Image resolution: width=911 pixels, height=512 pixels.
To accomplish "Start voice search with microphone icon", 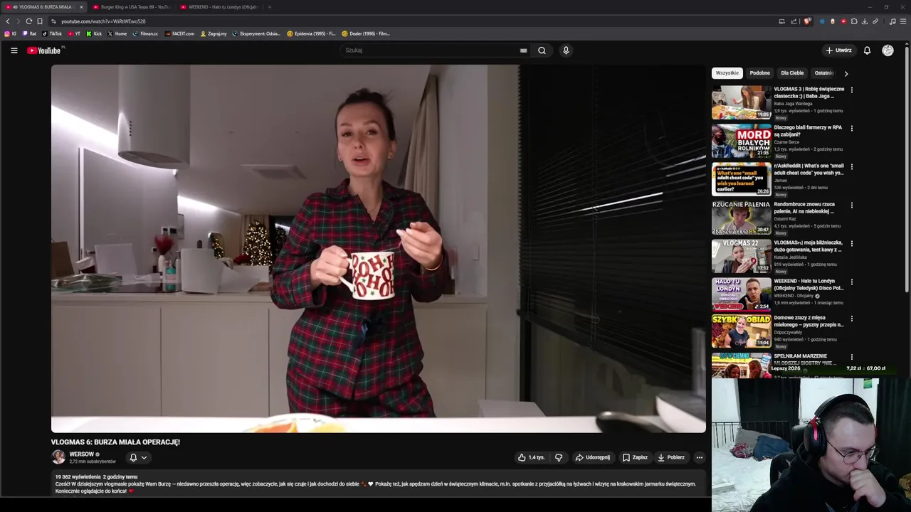I will click(566, 50).
